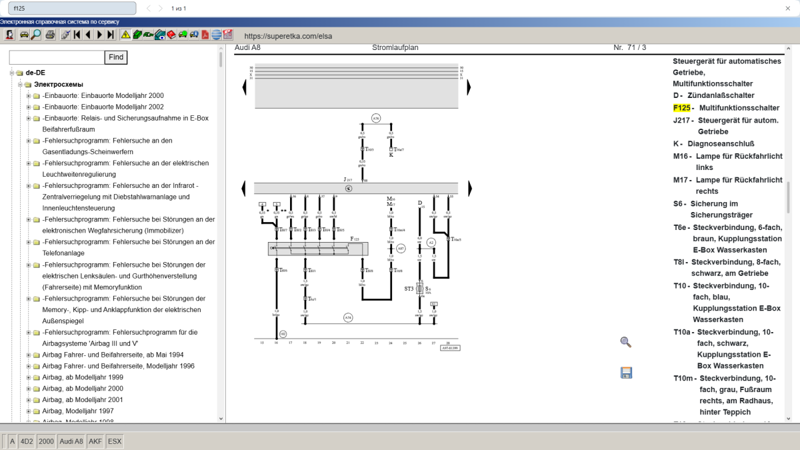Image resolution: width=800 pixels, height=450 pixels.
Task: Click the magnifier zoom icon beside the diagram
Action: 625,342
